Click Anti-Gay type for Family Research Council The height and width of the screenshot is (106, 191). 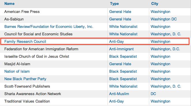pos(116,42)
